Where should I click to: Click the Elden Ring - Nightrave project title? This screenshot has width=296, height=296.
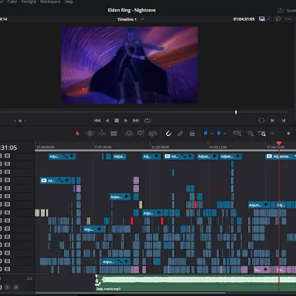click(132, 10)
